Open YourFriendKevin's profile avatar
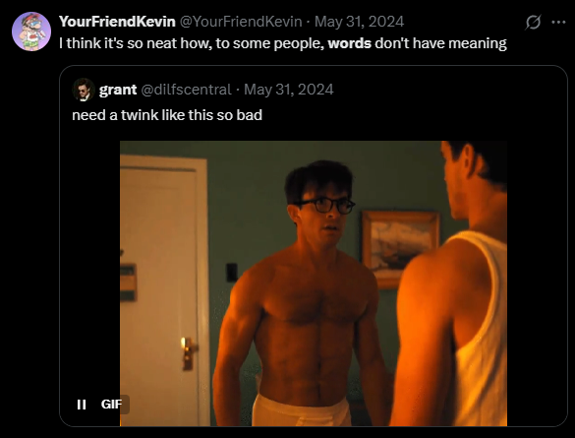 [31, 31]
